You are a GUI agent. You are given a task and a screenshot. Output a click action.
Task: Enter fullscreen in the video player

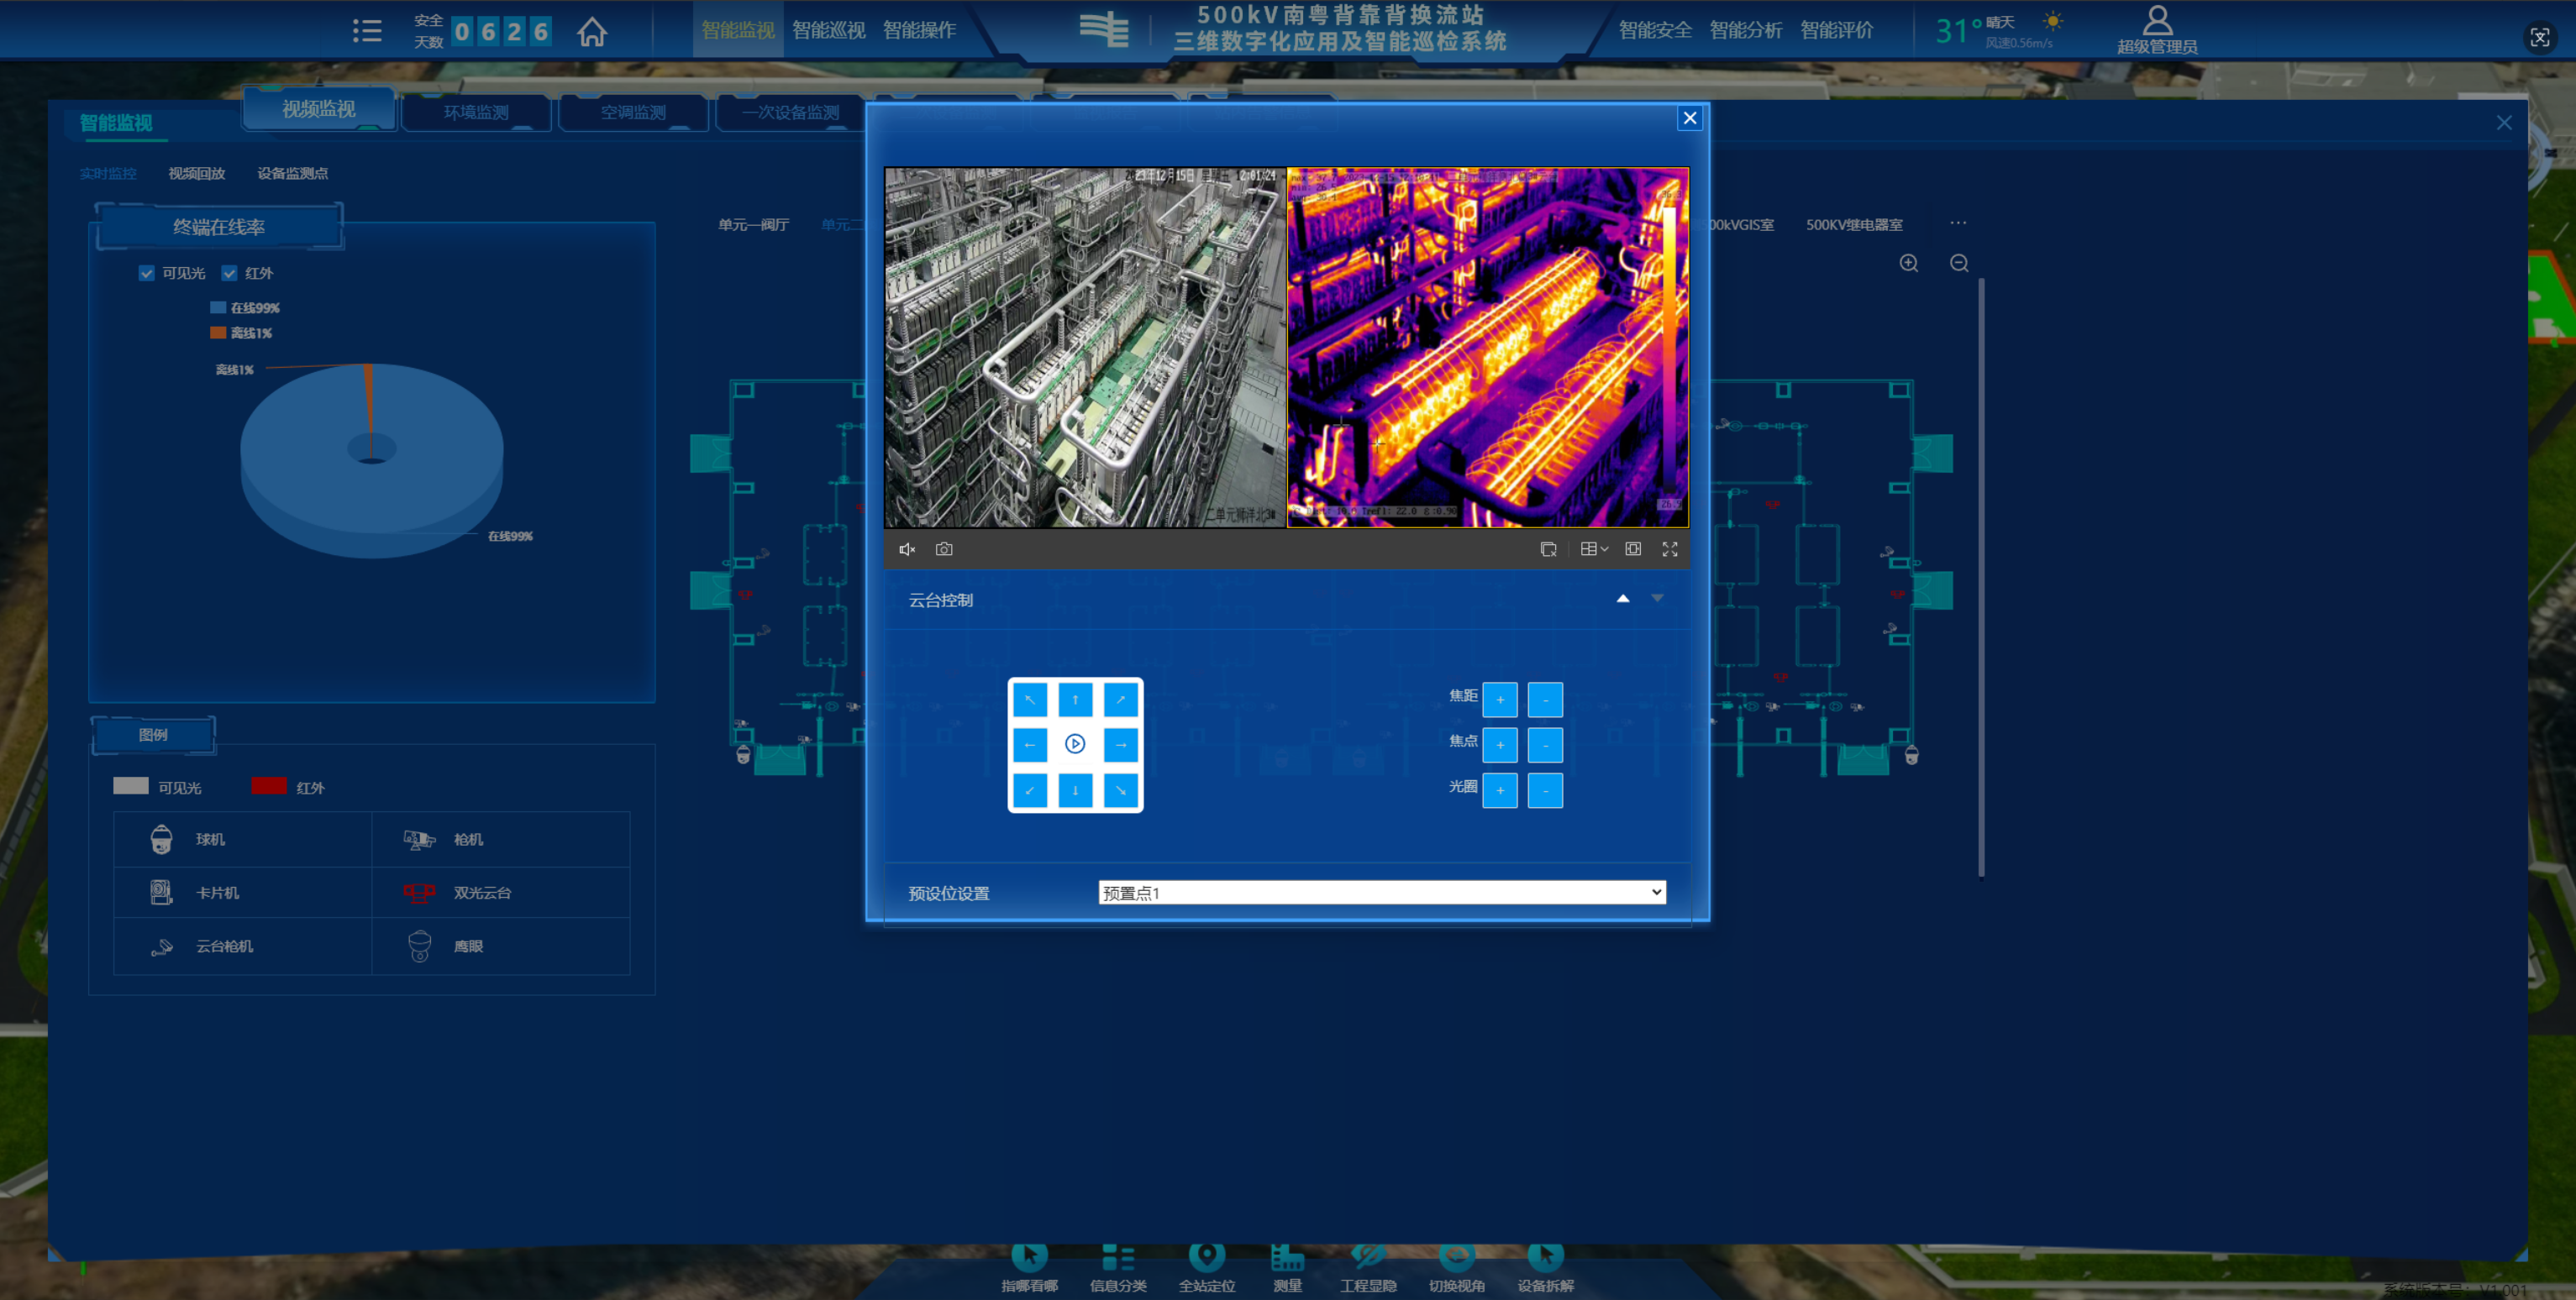1669,549
